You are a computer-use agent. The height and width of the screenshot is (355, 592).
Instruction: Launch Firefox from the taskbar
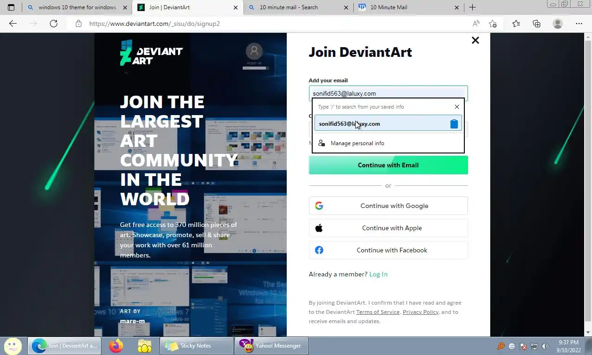[116, 346]
